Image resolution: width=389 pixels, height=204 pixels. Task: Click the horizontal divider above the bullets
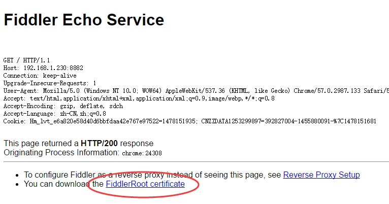(196, 162)
